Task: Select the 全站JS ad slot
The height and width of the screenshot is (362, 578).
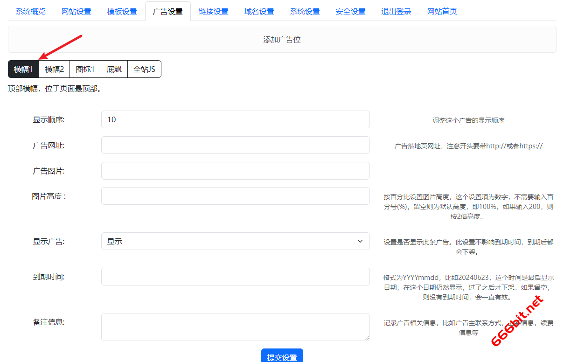Action: coord(144,69)
